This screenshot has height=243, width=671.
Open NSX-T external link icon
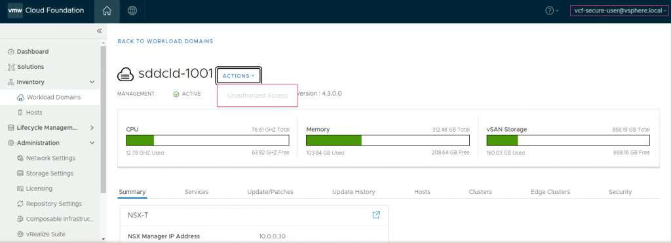376,215
